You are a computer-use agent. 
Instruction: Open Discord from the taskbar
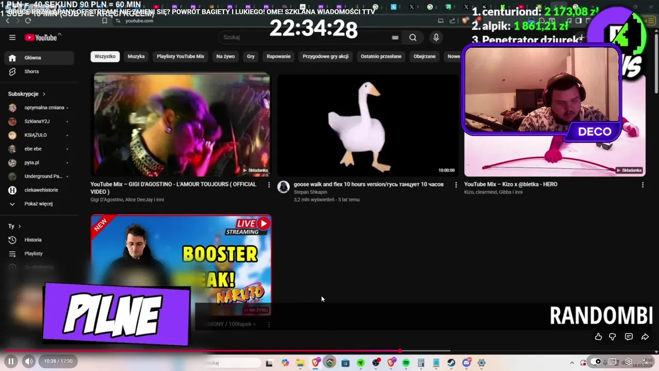pyautogui.click(x=466, y=363)
